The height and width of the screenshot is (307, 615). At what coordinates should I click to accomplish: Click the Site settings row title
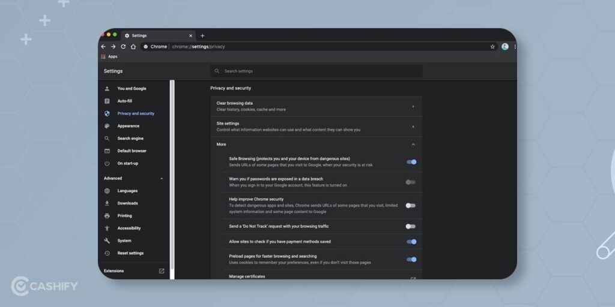click(x=228, y=124)
